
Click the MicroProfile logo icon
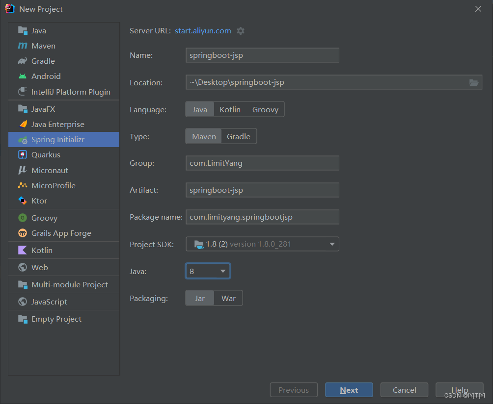coord(23,185)
